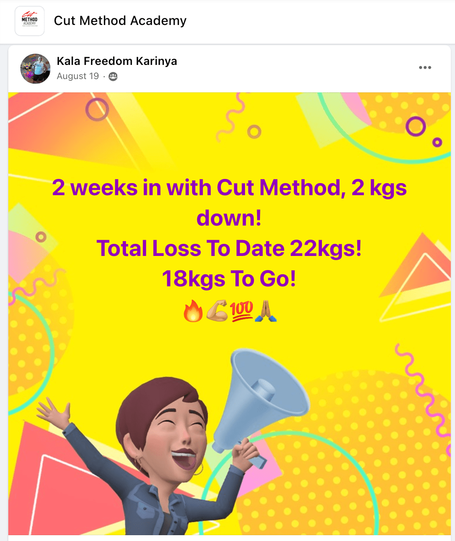Click the white outlined triangle on right side
The width and height of the screenshot is (455, 541).
pos(416,287)
